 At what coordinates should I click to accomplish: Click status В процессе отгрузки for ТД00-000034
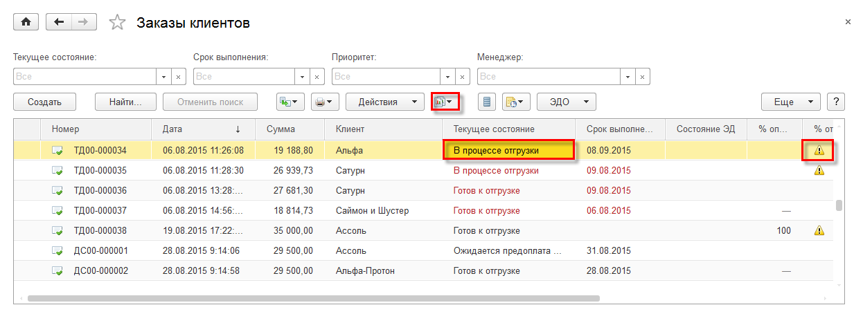[509, 150]
